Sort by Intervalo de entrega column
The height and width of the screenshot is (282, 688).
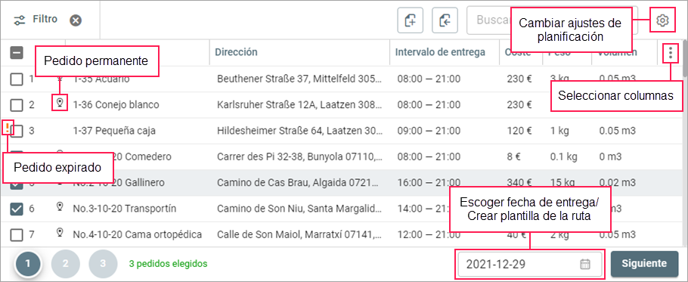pos(440,52)
